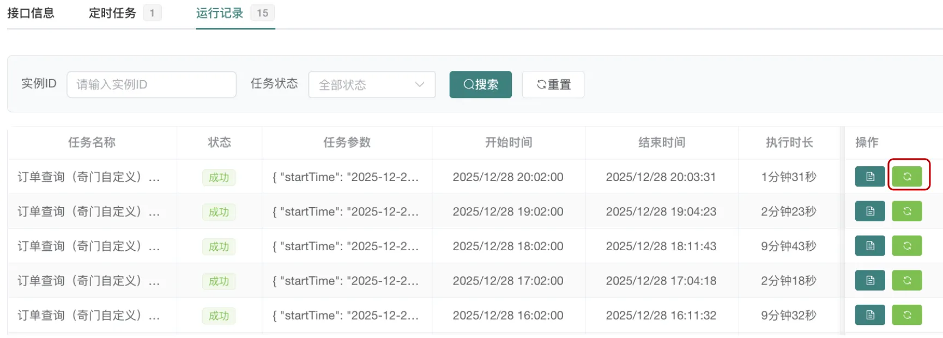The width and height of the screenshot is (943, 338).
Task: Open the detail icon for the 18:02:00 run
Action: pos(870,246)
